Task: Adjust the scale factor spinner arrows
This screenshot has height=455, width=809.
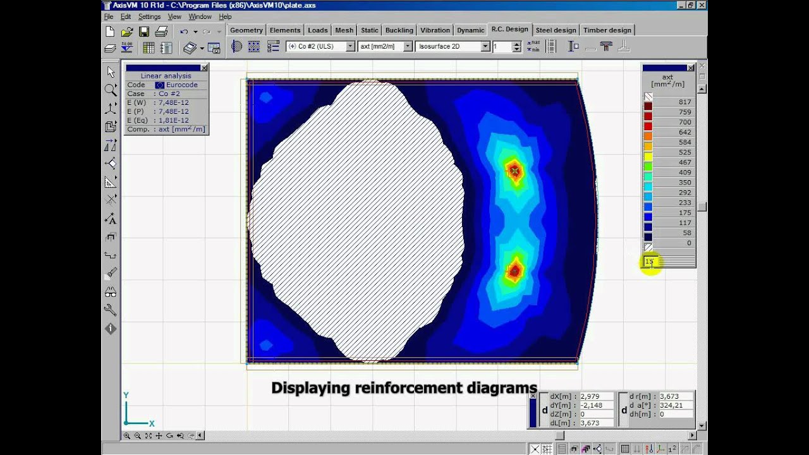Action: (x=516, y=47)
